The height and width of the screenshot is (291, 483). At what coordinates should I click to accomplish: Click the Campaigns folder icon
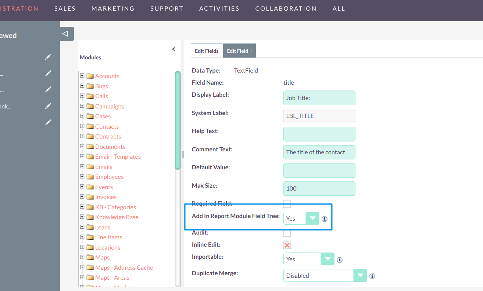tap(90, 106)
